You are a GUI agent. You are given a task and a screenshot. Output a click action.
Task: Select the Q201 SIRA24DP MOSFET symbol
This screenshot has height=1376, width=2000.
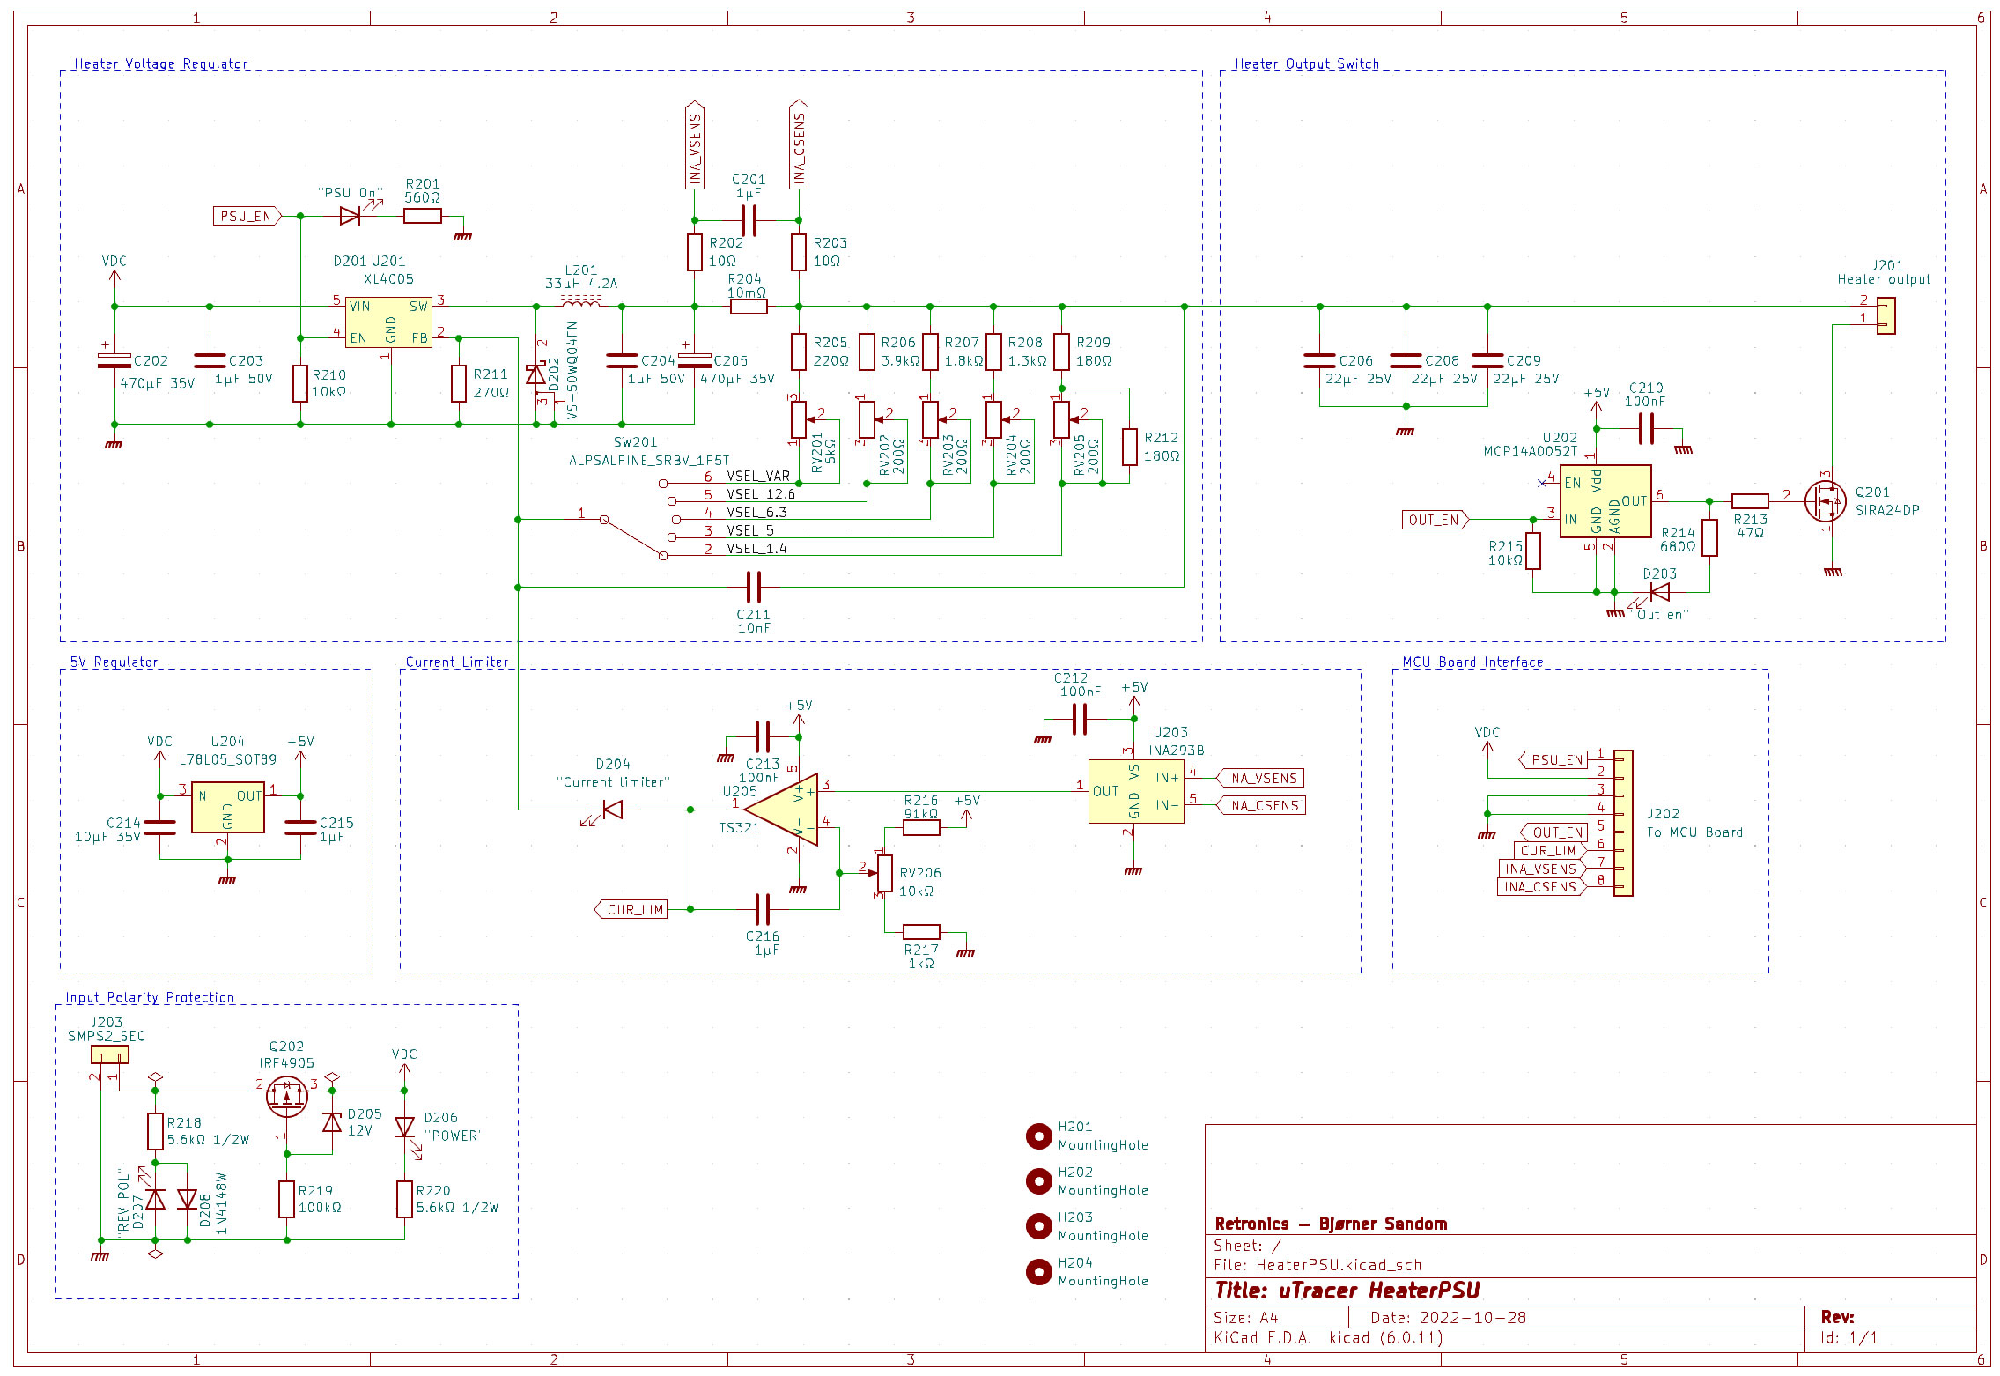coord(1825,501)
